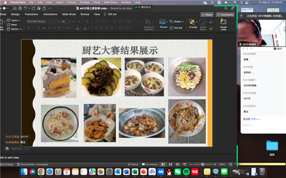This screenshot has height=178, width=286.
Task: Open more quick access options ellipsis
Action: 50,8
